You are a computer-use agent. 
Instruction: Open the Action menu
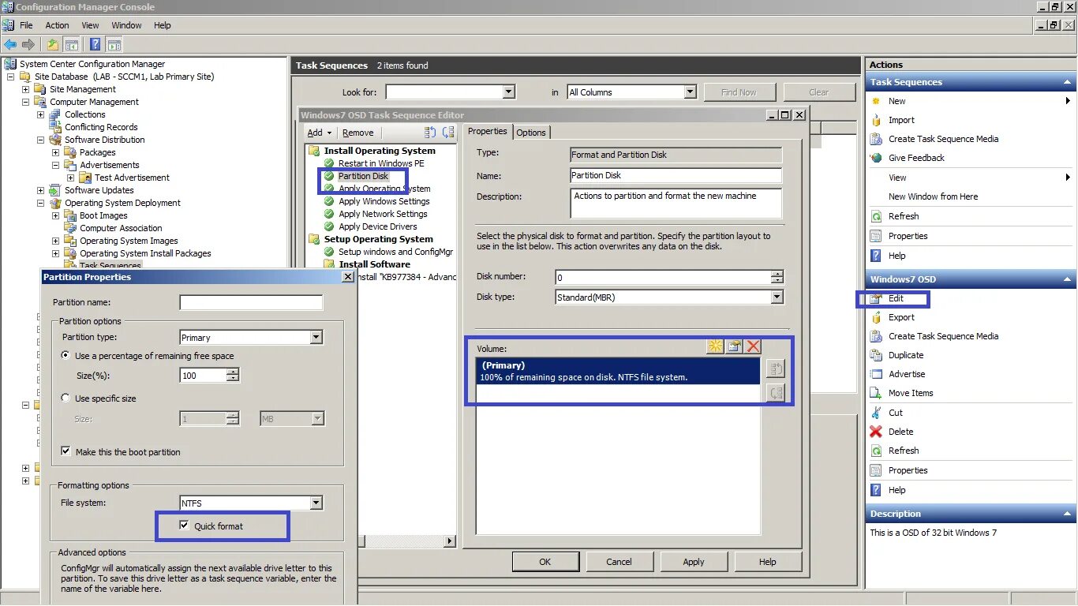click(57, 25)
